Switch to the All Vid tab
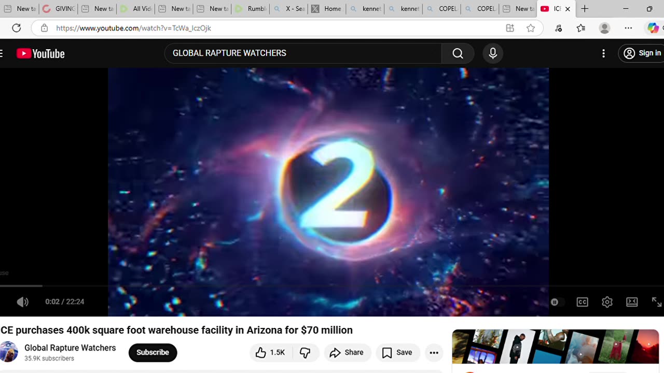664x373 pixels. pyautogui.click(x=135, y=9)
